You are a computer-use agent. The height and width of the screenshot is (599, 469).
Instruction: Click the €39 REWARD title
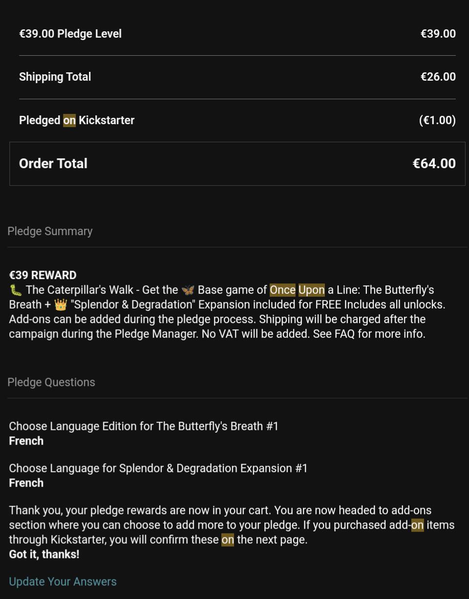43,275
